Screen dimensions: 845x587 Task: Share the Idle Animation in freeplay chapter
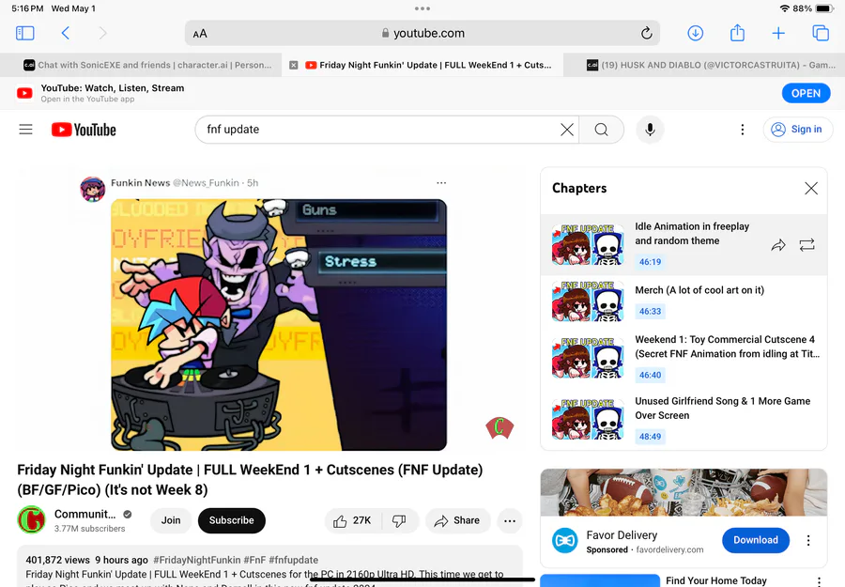[x=778, y=245]
